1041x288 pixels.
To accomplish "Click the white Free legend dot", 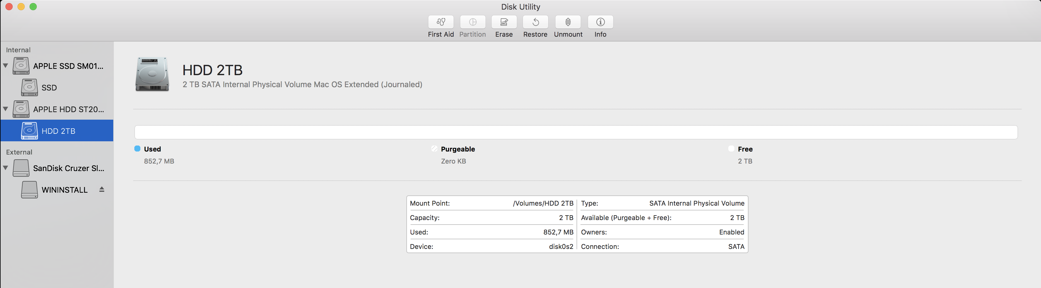I will click(x=731, y=149).
